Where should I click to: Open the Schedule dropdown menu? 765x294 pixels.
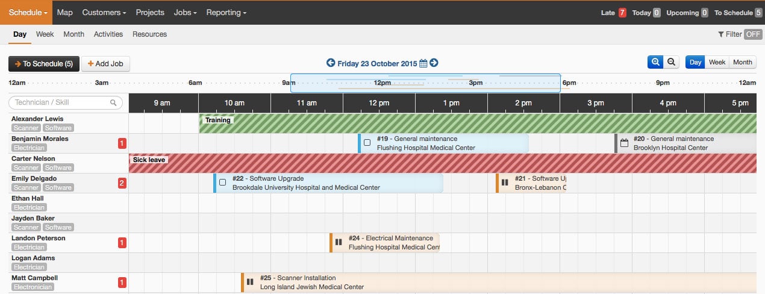[x=28, y=12]
